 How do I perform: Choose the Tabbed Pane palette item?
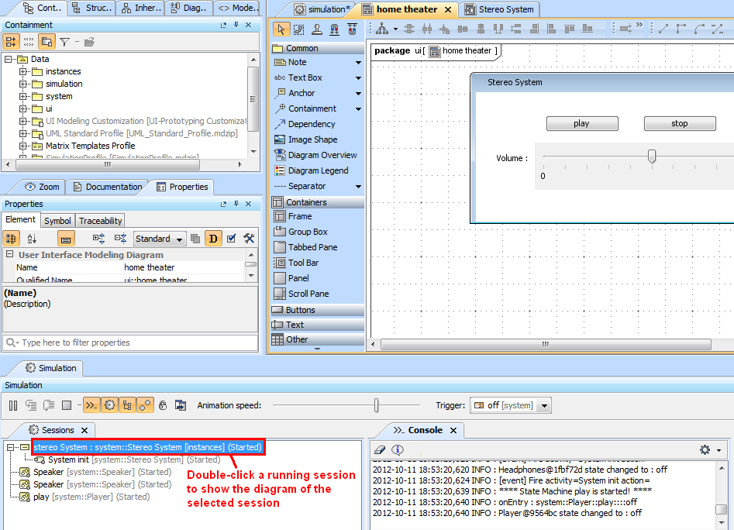pos(312,247)
